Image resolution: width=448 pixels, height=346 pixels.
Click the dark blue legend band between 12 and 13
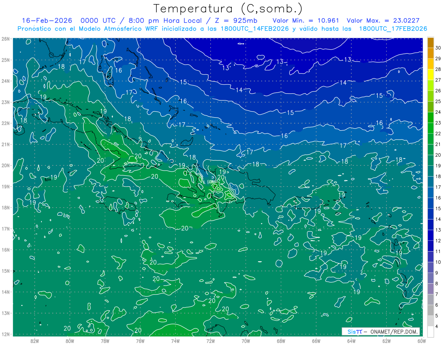[430, 235]
